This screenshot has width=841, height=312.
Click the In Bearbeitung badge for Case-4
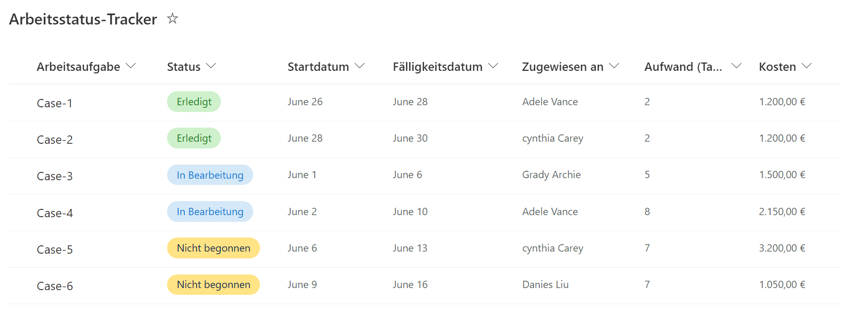(210, 211)
